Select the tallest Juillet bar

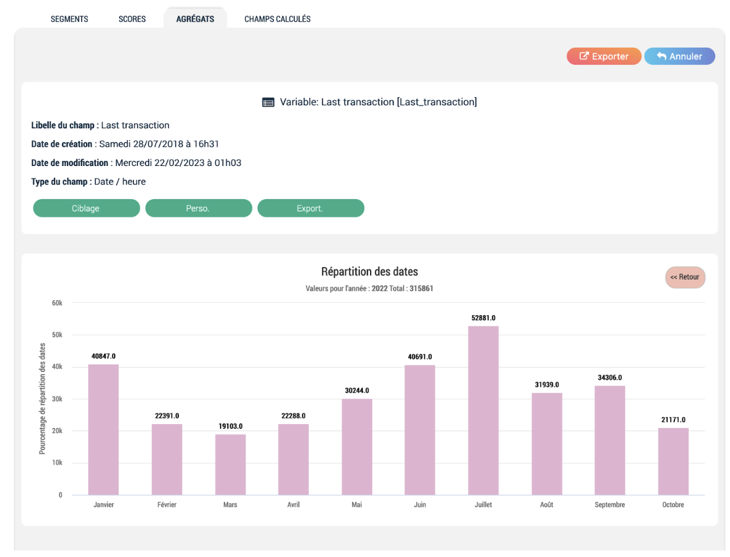click(x=484, y=411)
